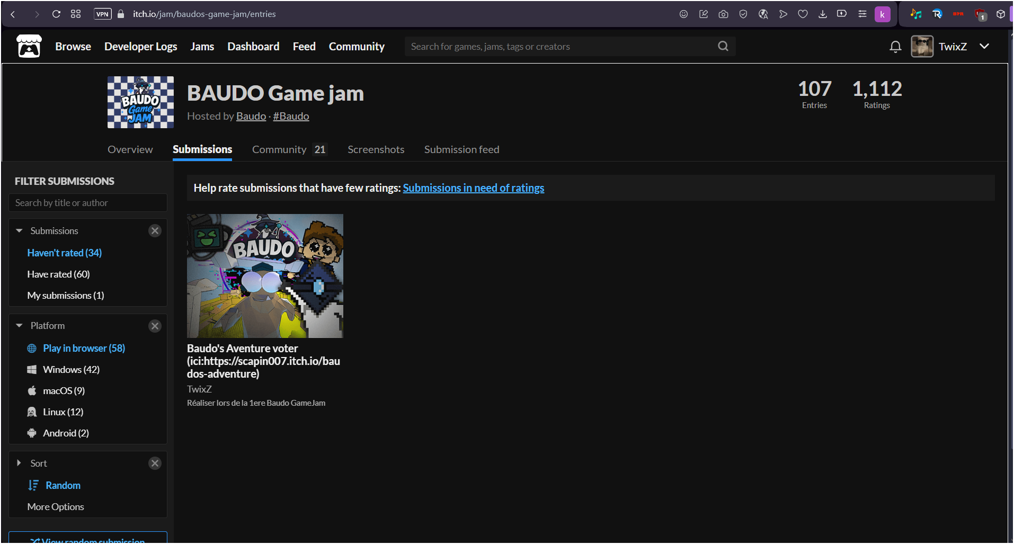Open the music notes sidebar icon
Screen dimensions: 1014x544
pos(916,14)
